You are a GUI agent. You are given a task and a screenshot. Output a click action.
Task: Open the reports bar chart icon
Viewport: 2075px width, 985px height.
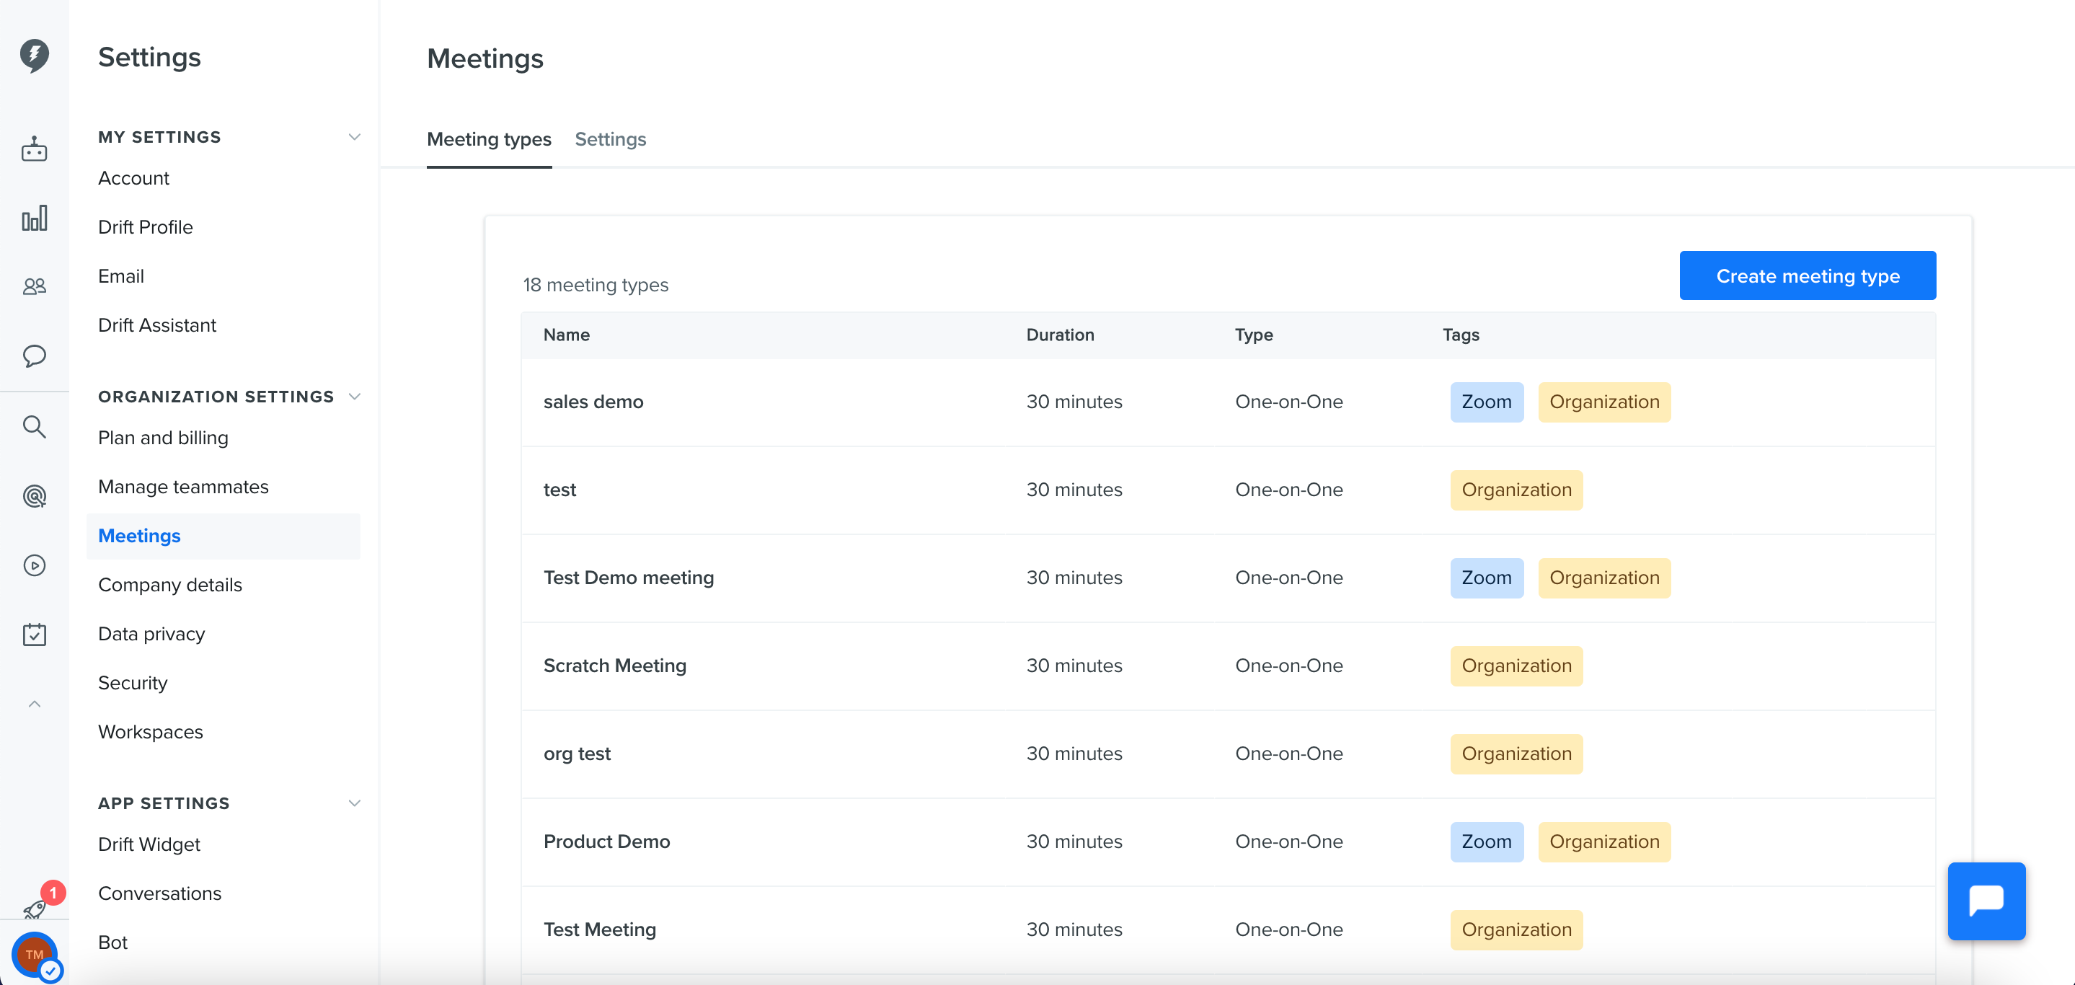tap(34, 218)
